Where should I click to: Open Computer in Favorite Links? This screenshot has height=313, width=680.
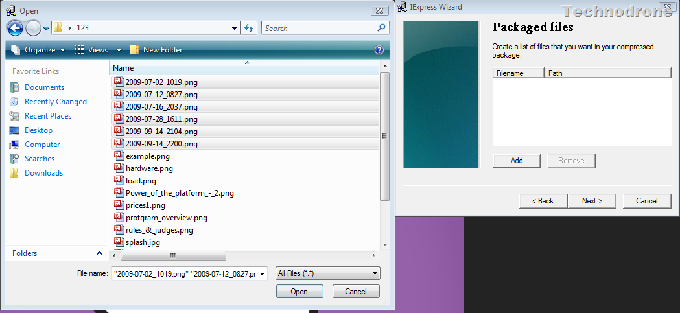[x=42, y=145]
